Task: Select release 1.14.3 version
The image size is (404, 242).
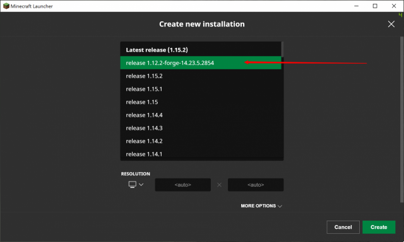Action: click(201, 128)
